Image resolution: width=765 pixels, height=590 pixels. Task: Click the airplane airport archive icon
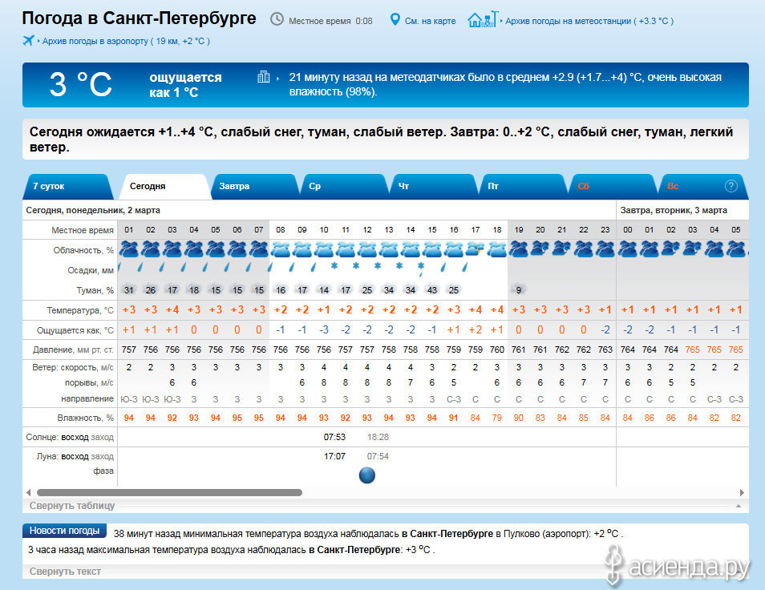(x=30, y=41)
